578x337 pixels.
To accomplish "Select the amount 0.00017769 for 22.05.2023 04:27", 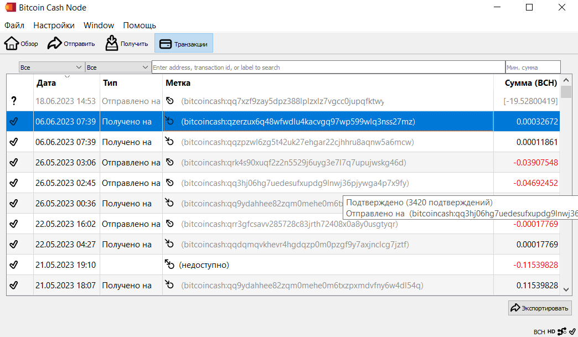I will coord(537,245).
